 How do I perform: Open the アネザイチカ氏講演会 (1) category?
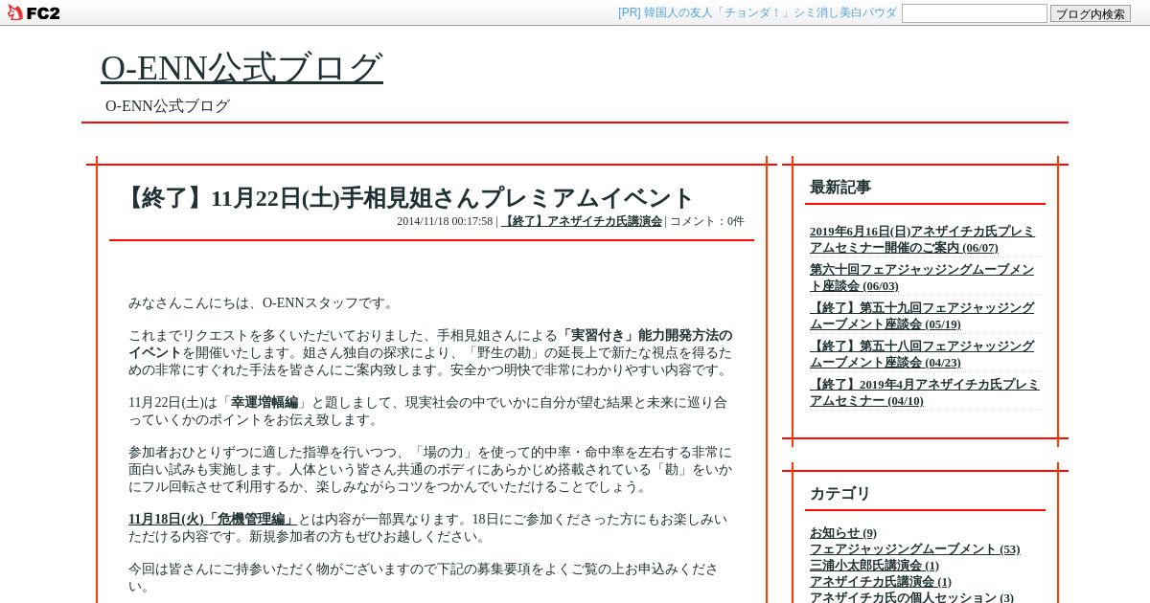[881, 582]
